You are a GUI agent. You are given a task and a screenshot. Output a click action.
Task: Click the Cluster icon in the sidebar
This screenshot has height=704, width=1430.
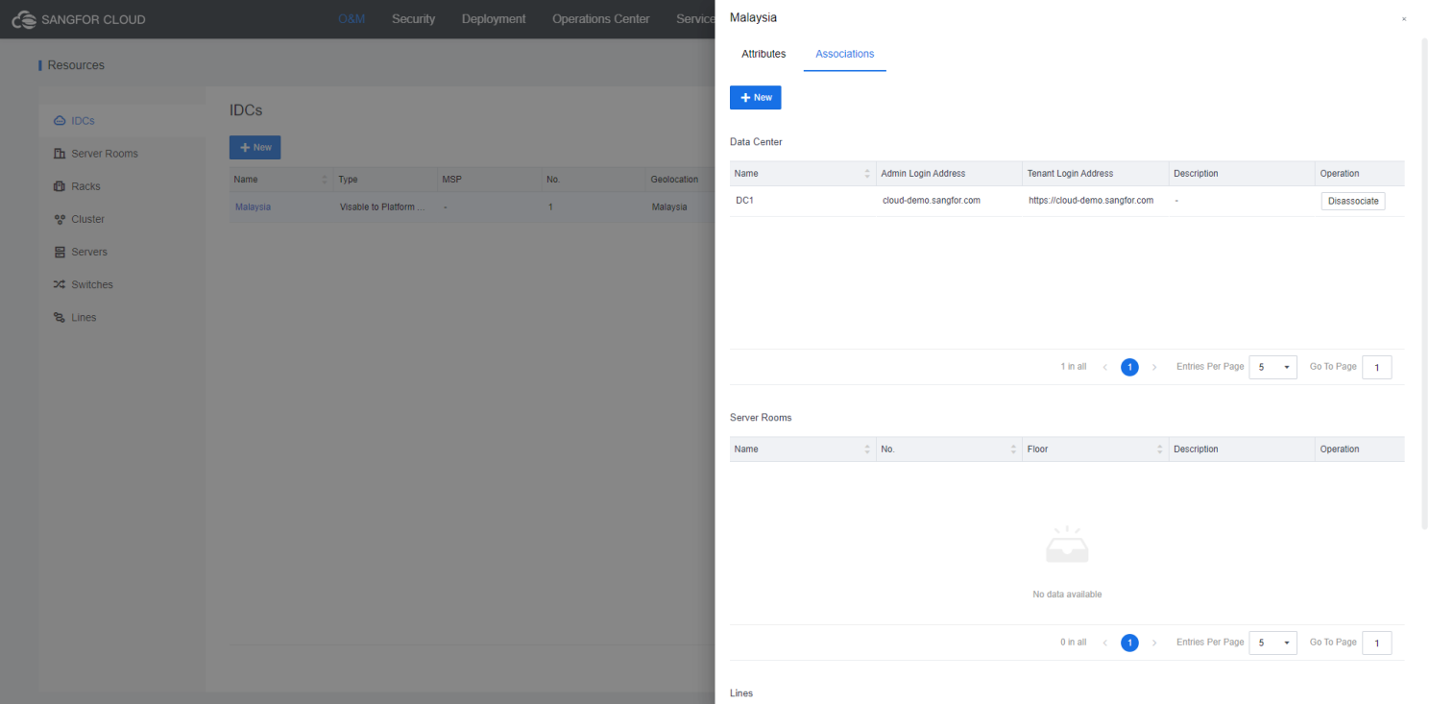[60, 219]
